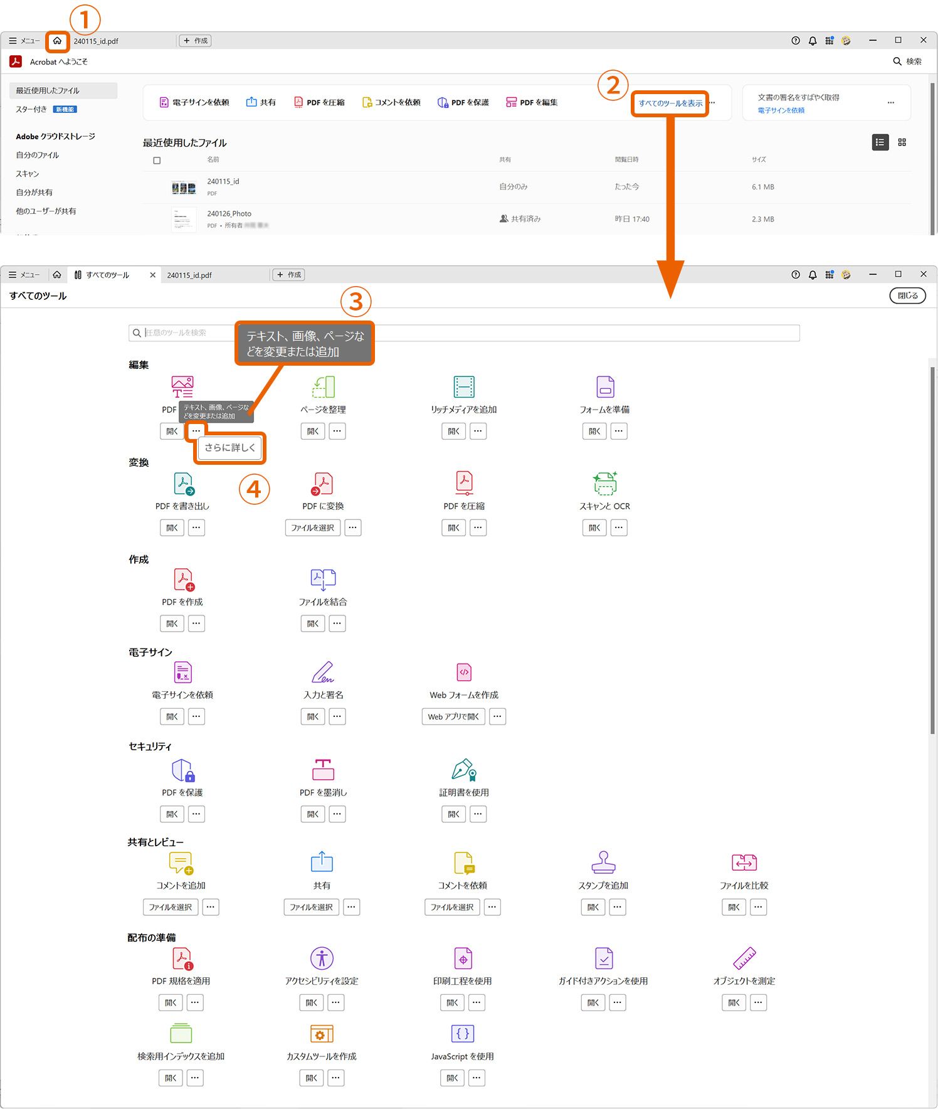The image size is (938, 1109).
Task: Click the JavaScript を使用 tool icon
Action: pos(463,1034)
